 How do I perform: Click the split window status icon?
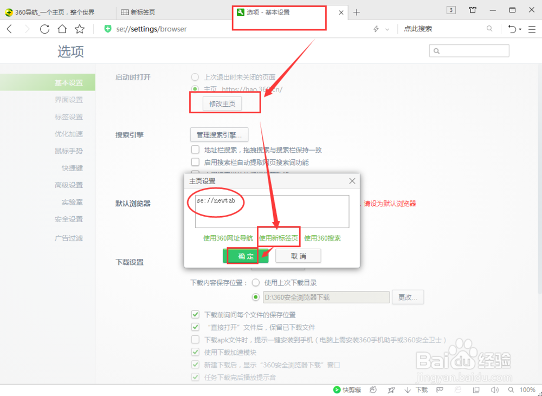click(x=476, y=390)
